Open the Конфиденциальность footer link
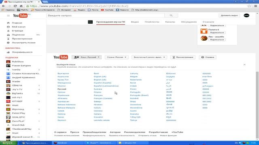This screenshot has height=145, width=259. 94,136
